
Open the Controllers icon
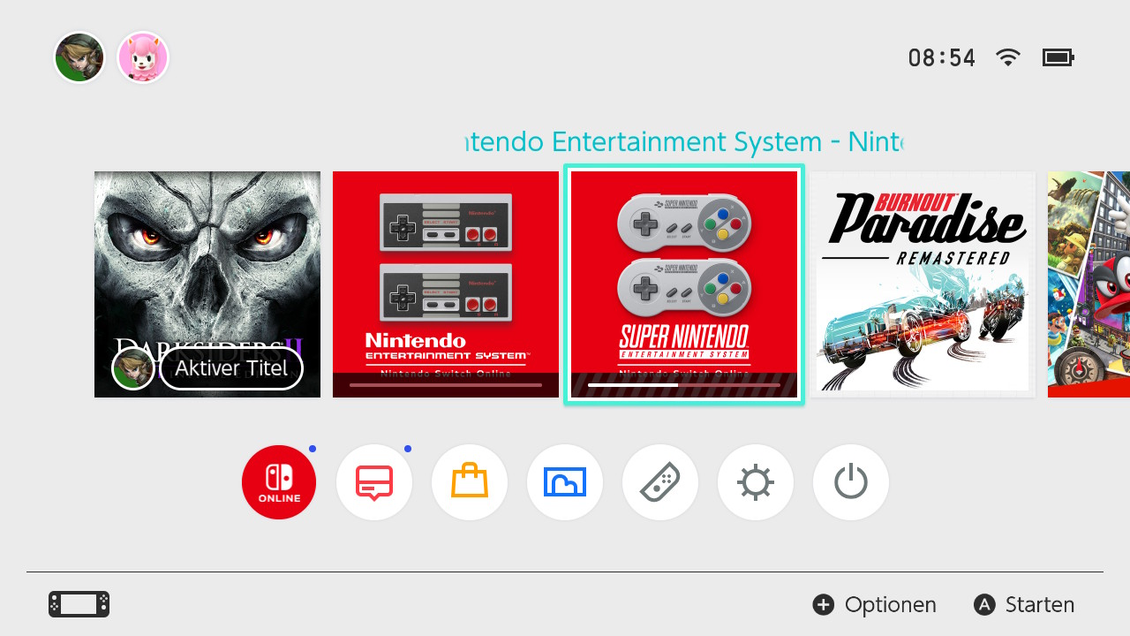pos(660,482)
